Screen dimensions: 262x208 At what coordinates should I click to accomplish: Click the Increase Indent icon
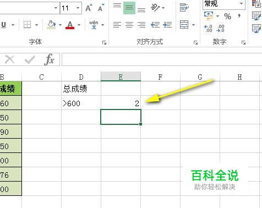167,25
